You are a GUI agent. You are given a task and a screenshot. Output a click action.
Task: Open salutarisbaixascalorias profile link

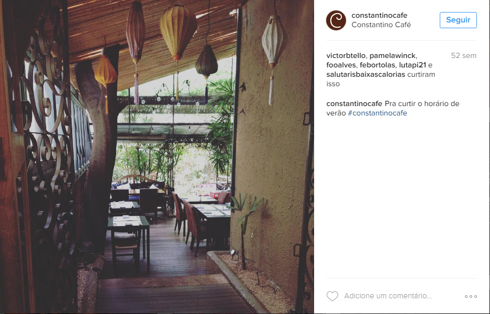point(365,75)
